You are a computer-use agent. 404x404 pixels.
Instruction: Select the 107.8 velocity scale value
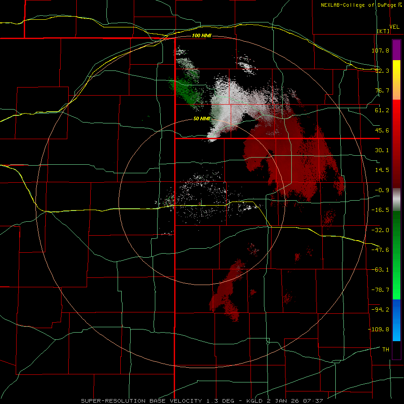pos(380,50)
